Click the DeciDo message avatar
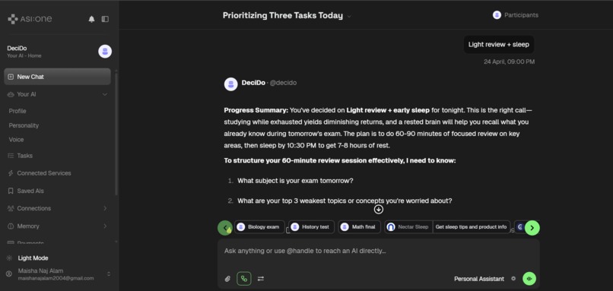This screenshot has height=291, width=613. click(230, 84)
